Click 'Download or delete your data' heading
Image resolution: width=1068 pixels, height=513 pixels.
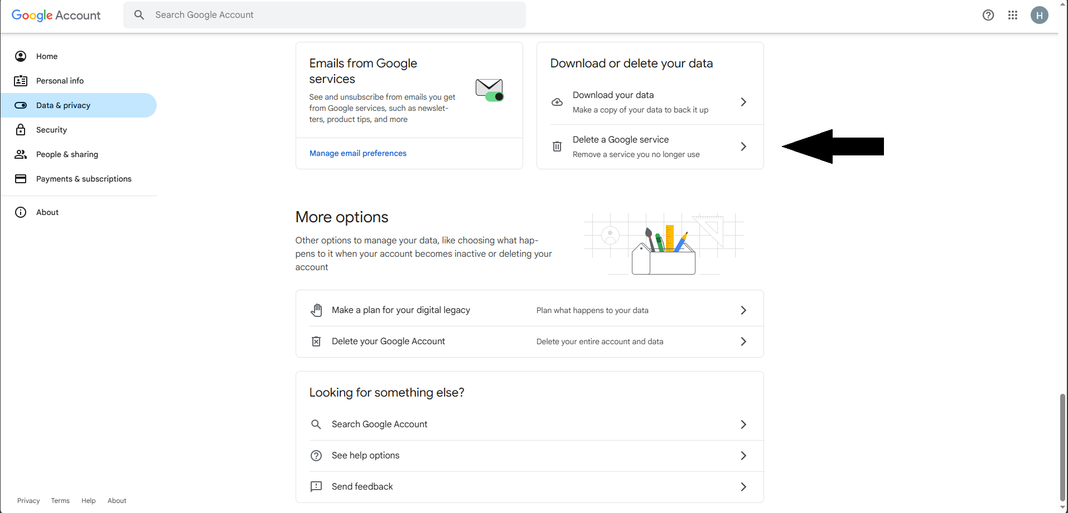pos(632,63)
